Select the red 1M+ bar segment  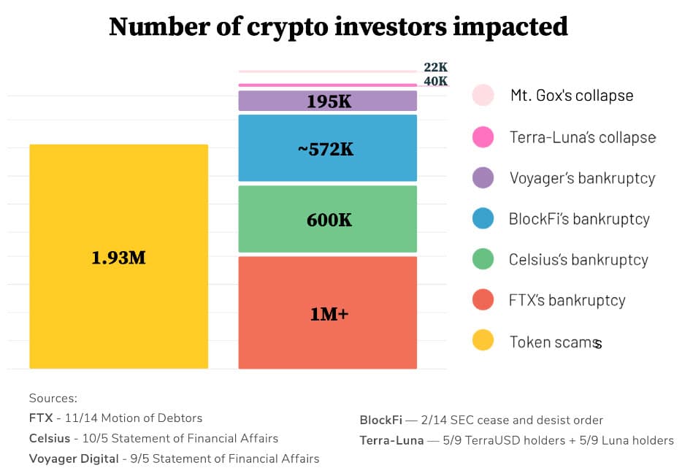click(327, 312)
